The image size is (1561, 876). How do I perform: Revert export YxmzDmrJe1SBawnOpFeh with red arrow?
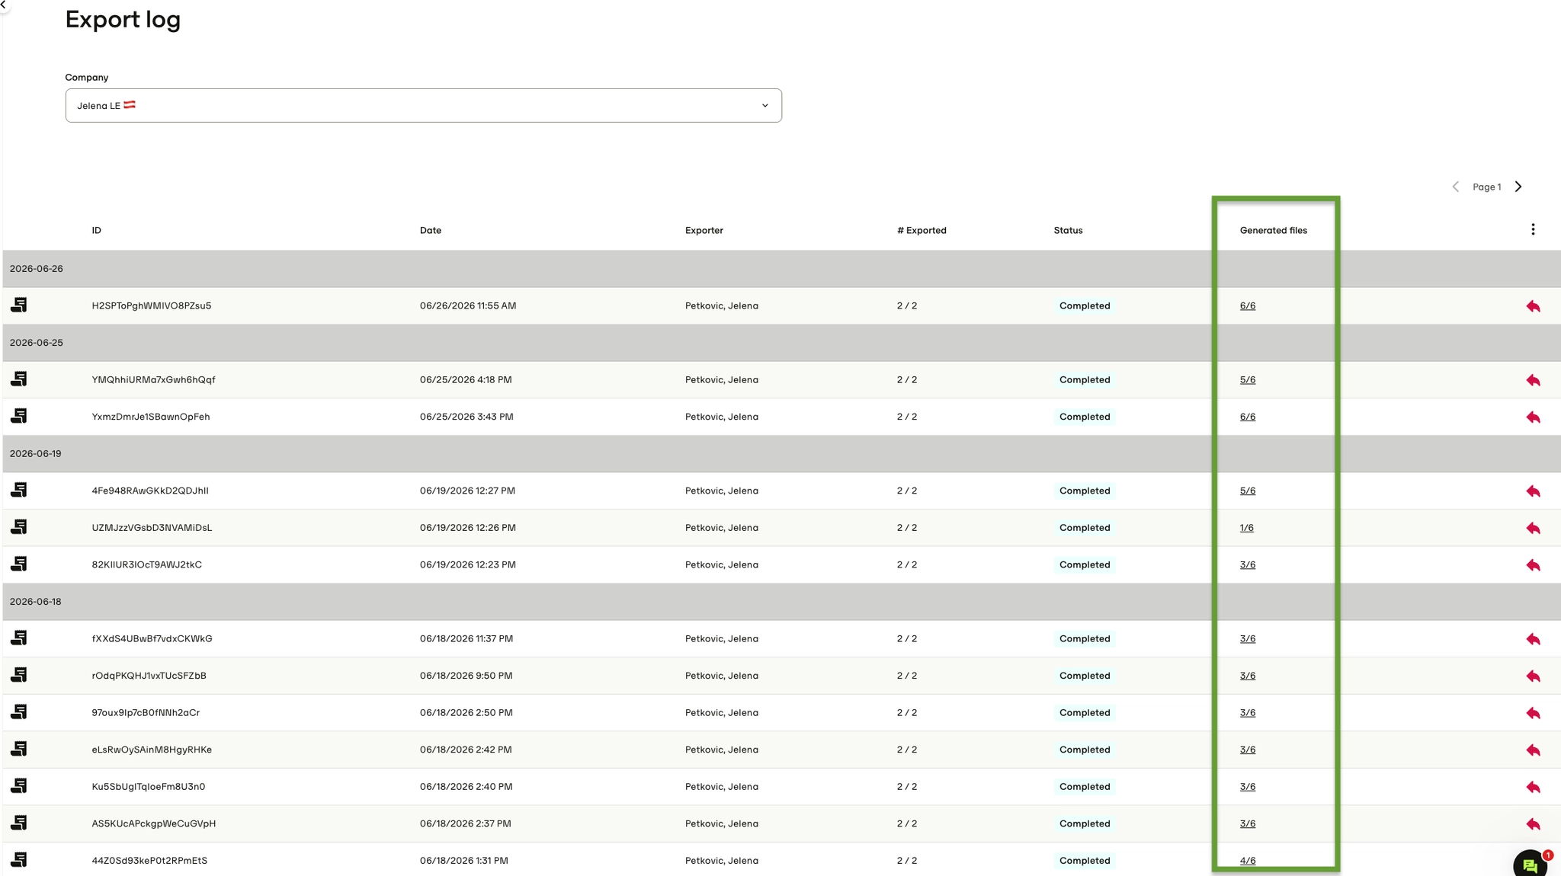point(1533,417)
